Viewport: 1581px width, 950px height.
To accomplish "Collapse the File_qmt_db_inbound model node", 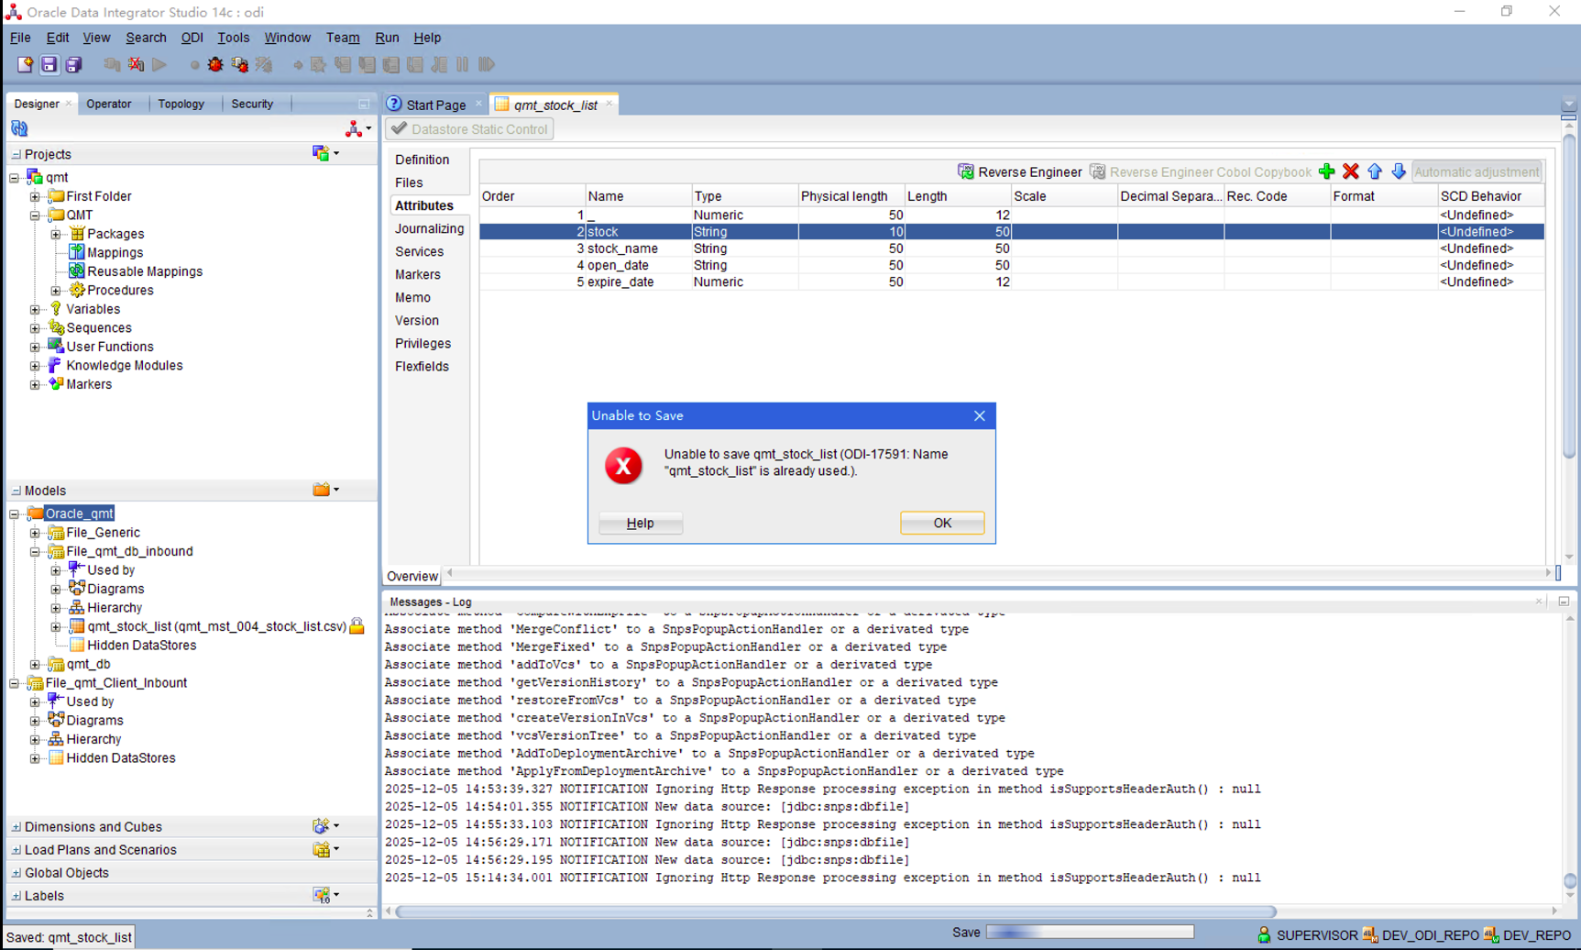I will point(35,552).
